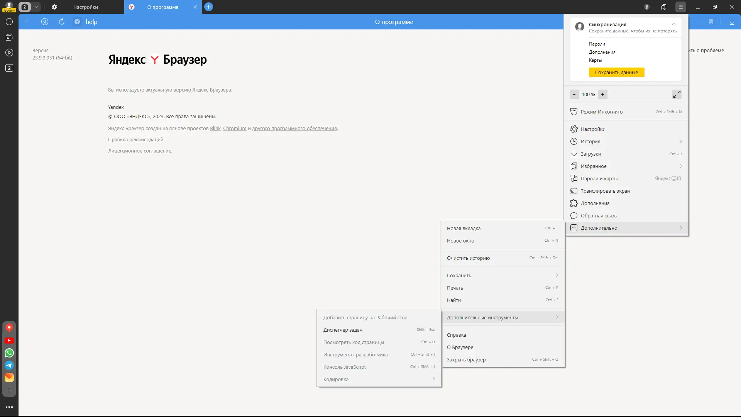Select Режим Инкогнито menu item

pyautogui.click(x=601, y=112)
